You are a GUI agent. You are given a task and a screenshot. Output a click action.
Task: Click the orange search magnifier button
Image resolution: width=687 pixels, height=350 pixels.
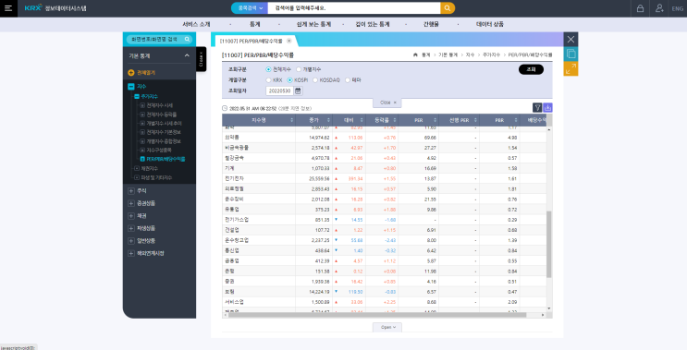tap(448, 8)
